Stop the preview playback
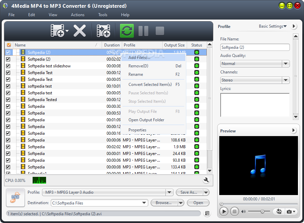304x223 pixels. point(234,211)
